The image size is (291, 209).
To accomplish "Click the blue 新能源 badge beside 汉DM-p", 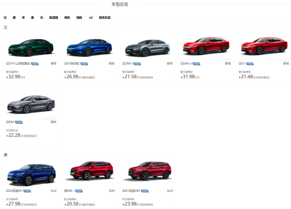I will (x=196, y=64).
